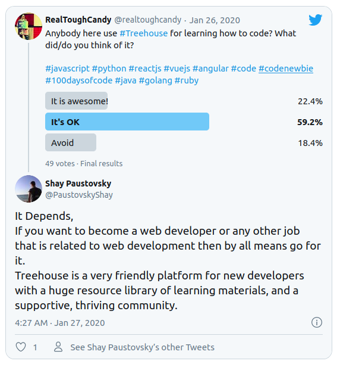Open the #codenewbie hashtag
The width and height of the screenshot is (340, 367).
(x=286, y=69)
